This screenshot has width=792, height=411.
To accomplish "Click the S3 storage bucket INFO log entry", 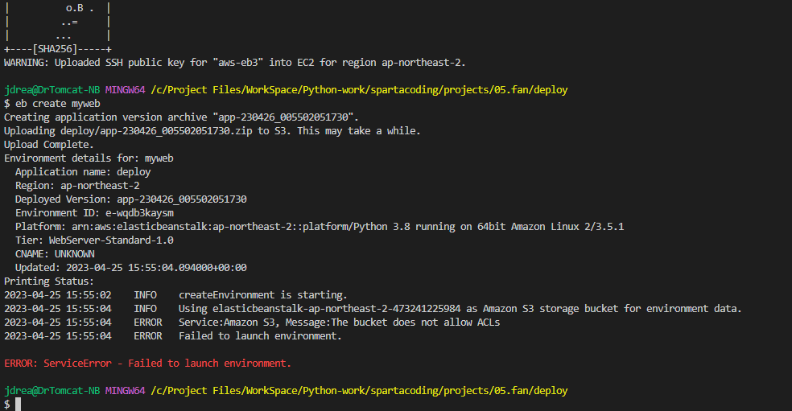I will (x=373, y=309).
